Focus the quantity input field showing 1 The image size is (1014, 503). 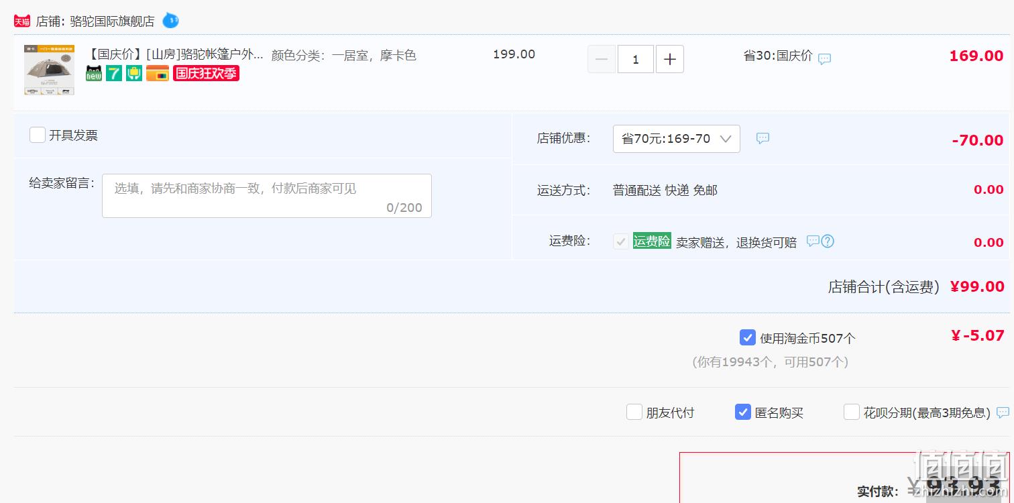coord(635,59)
